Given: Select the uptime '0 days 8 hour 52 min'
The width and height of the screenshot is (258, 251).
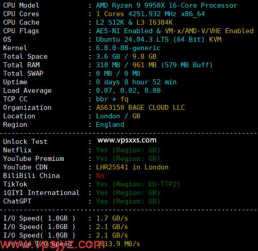Looking at the screenshot, I should tap(136, 82).
